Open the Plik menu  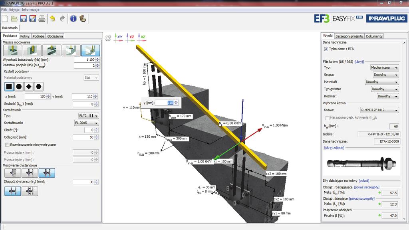(4, 10)
